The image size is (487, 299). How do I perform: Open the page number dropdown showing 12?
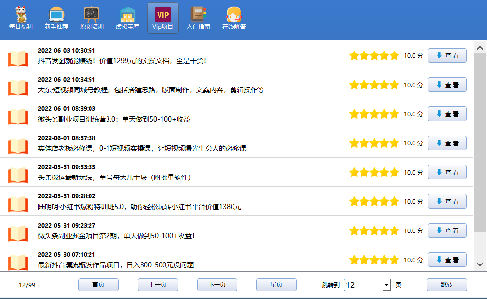coord(386,285)
